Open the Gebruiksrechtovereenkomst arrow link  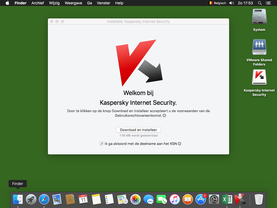point(164,116)
